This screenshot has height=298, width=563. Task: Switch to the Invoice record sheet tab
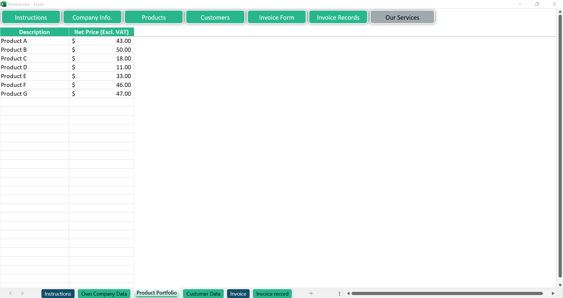pos(272,294)
